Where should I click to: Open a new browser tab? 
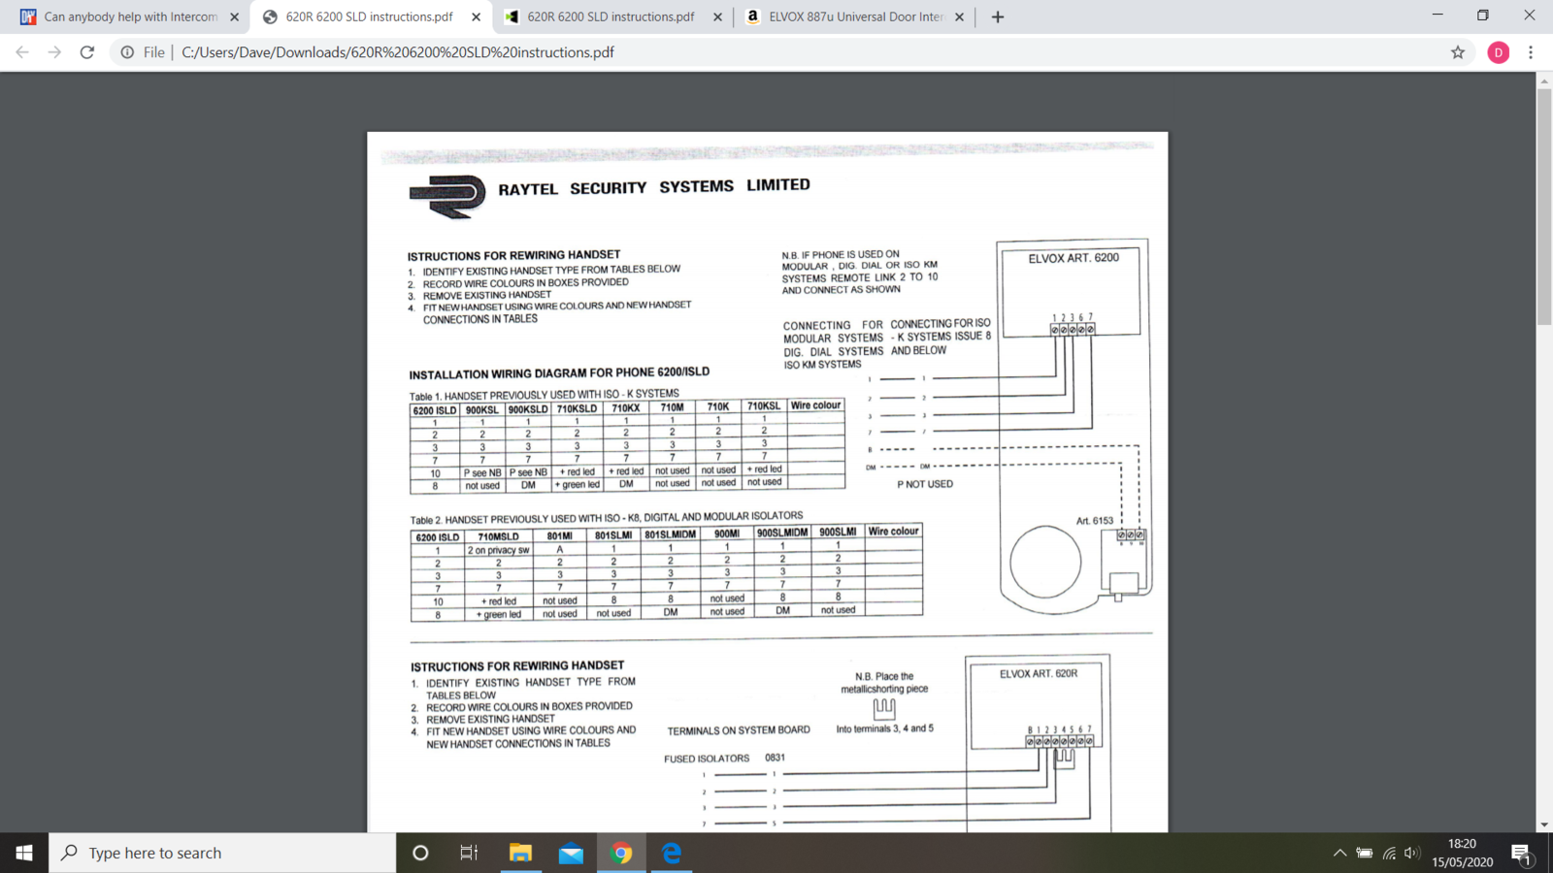pyautogui.click(x=998, y=16)
